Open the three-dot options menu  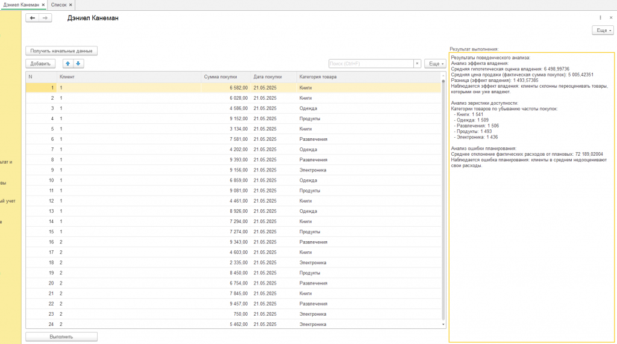pyautogui.click(x=600, y=17)
